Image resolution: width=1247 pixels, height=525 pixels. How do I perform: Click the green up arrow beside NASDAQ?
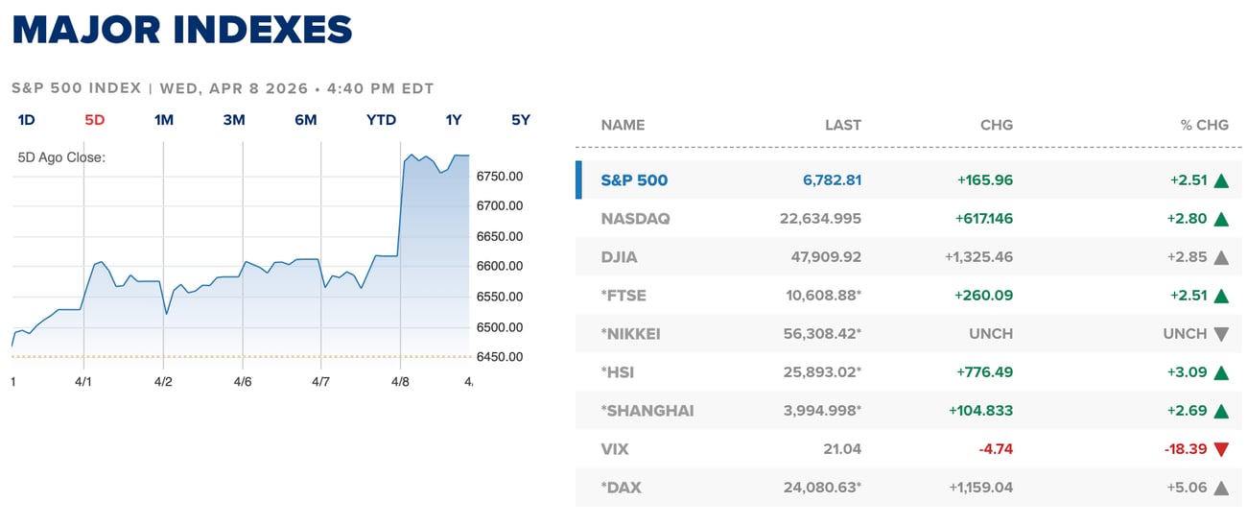(x=1221, y=219)
